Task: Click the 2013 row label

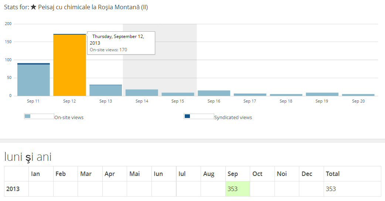Action: click(13, 189)
